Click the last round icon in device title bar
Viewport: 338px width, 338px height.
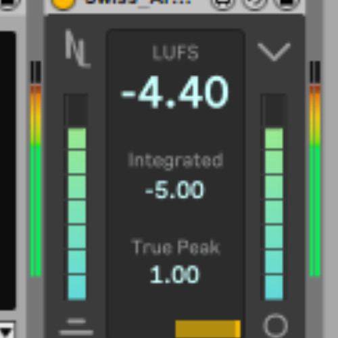coord(287,3)
